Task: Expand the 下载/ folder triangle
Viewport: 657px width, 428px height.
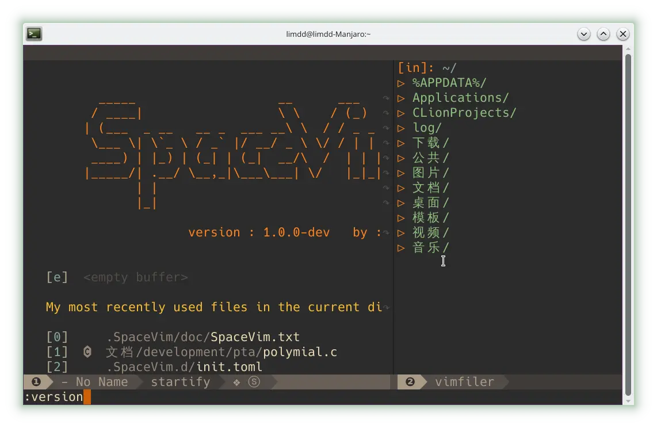Action: (401, 143)
